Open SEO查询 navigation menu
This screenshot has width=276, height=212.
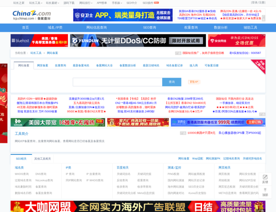[x=149, y=28]
